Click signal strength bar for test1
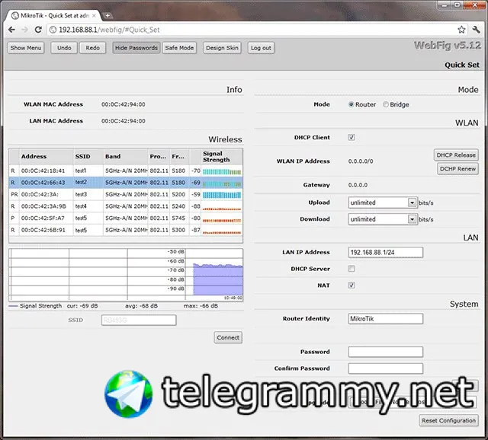Viewport: 488px width, 440px height. tap(222, 171)
